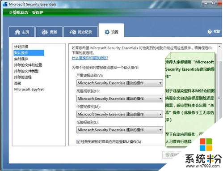Open the 什么是操作和警报级别 help link
This screenshot has width=223, height=171.
coord(90,58)
